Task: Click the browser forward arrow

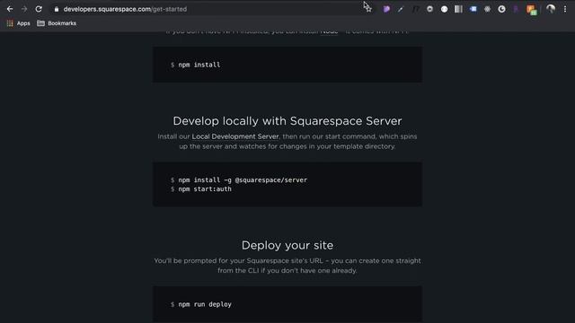Action: pyautogui.click(x=24, y=9)
